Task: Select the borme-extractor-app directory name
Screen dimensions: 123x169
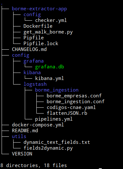Action: (39, 9)
